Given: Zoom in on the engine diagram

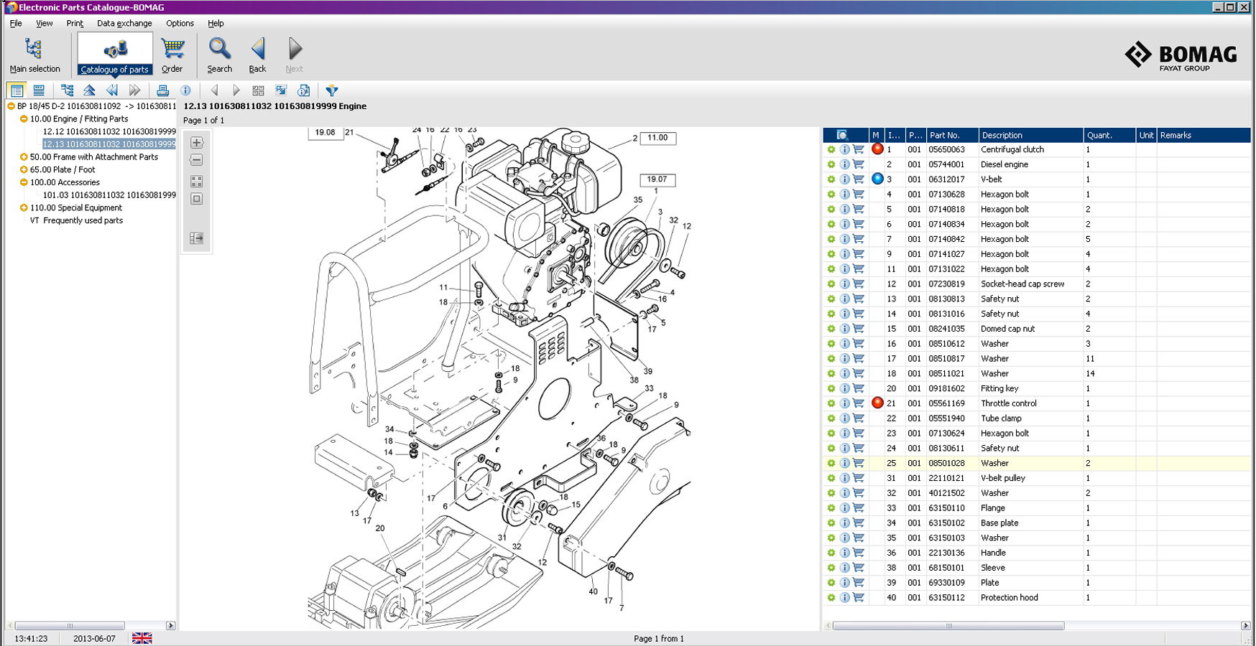Looking at the screenshot, I should pyautogui.click(x=196, y=143).
